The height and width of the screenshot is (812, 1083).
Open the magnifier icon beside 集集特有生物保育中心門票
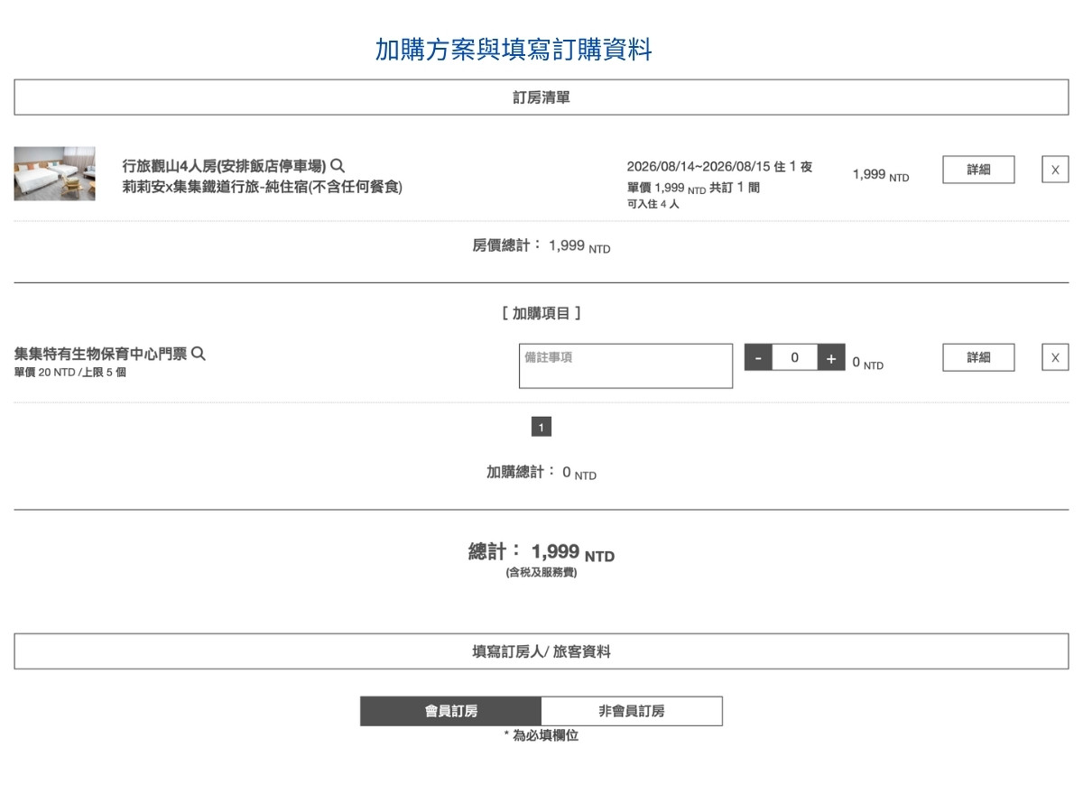click(199, 354)
